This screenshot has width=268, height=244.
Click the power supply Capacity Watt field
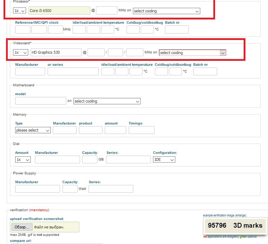click(70, 189)
